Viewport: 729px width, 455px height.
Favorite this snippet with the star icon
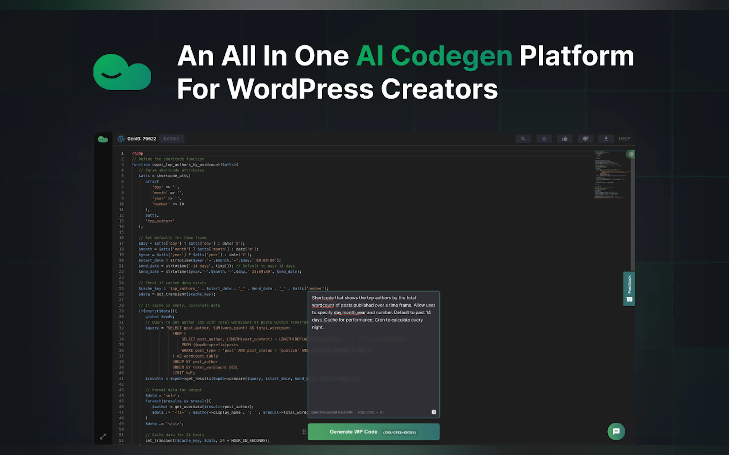544,139
